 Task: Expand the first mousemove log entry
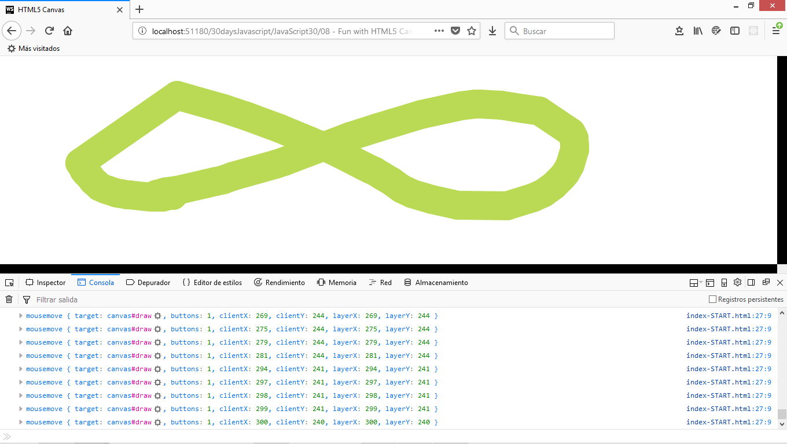pos(20,315)
